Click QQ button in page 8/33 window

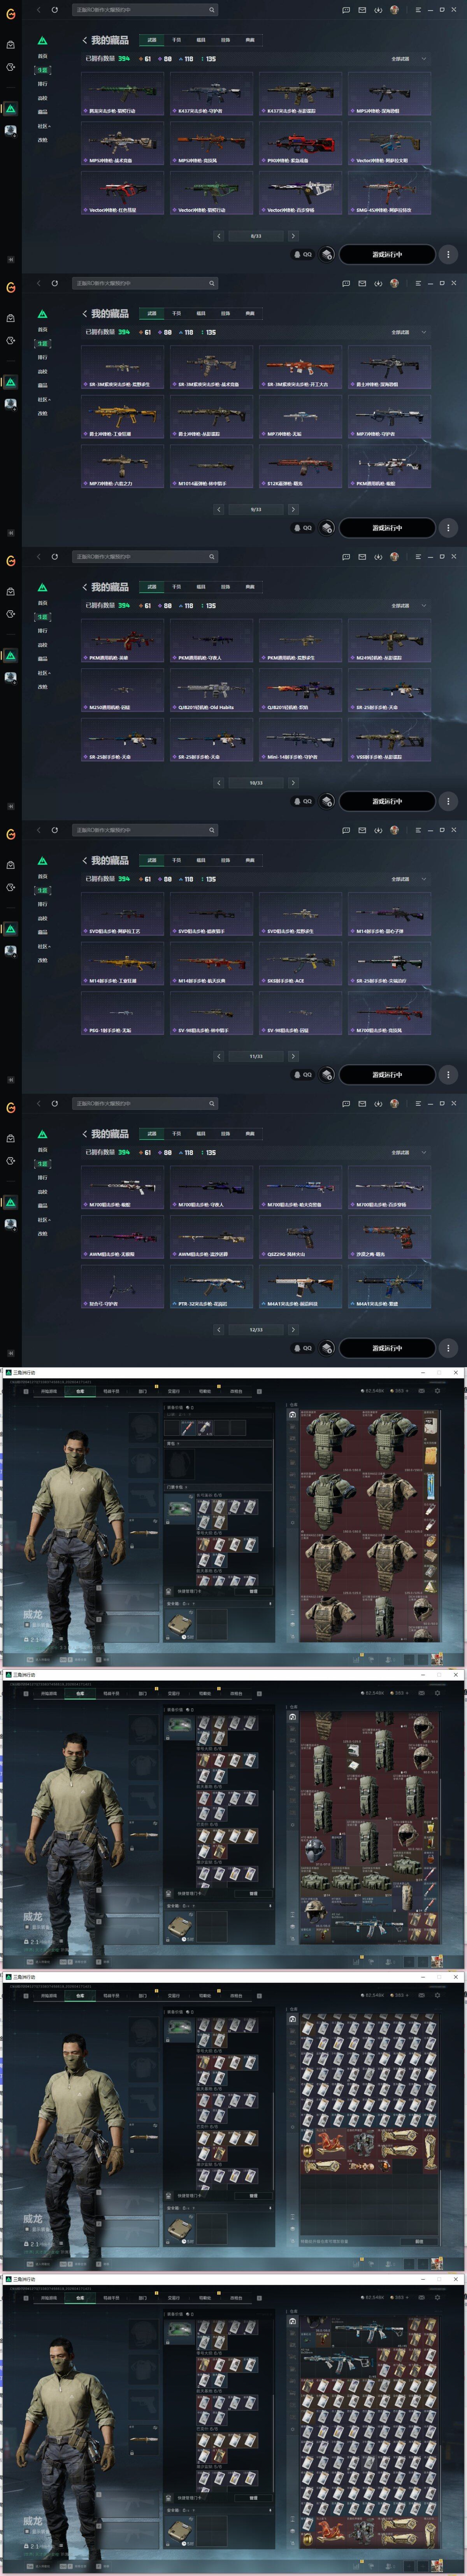click(x=303, y=254)
